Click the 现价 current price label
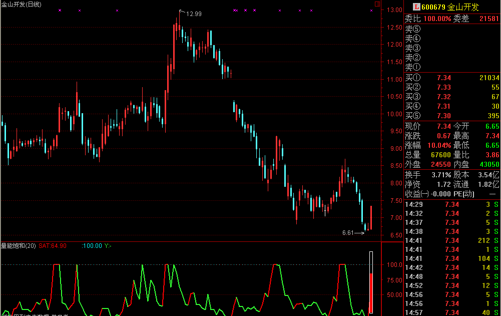501x316 pixels. (x=412, y=126)
